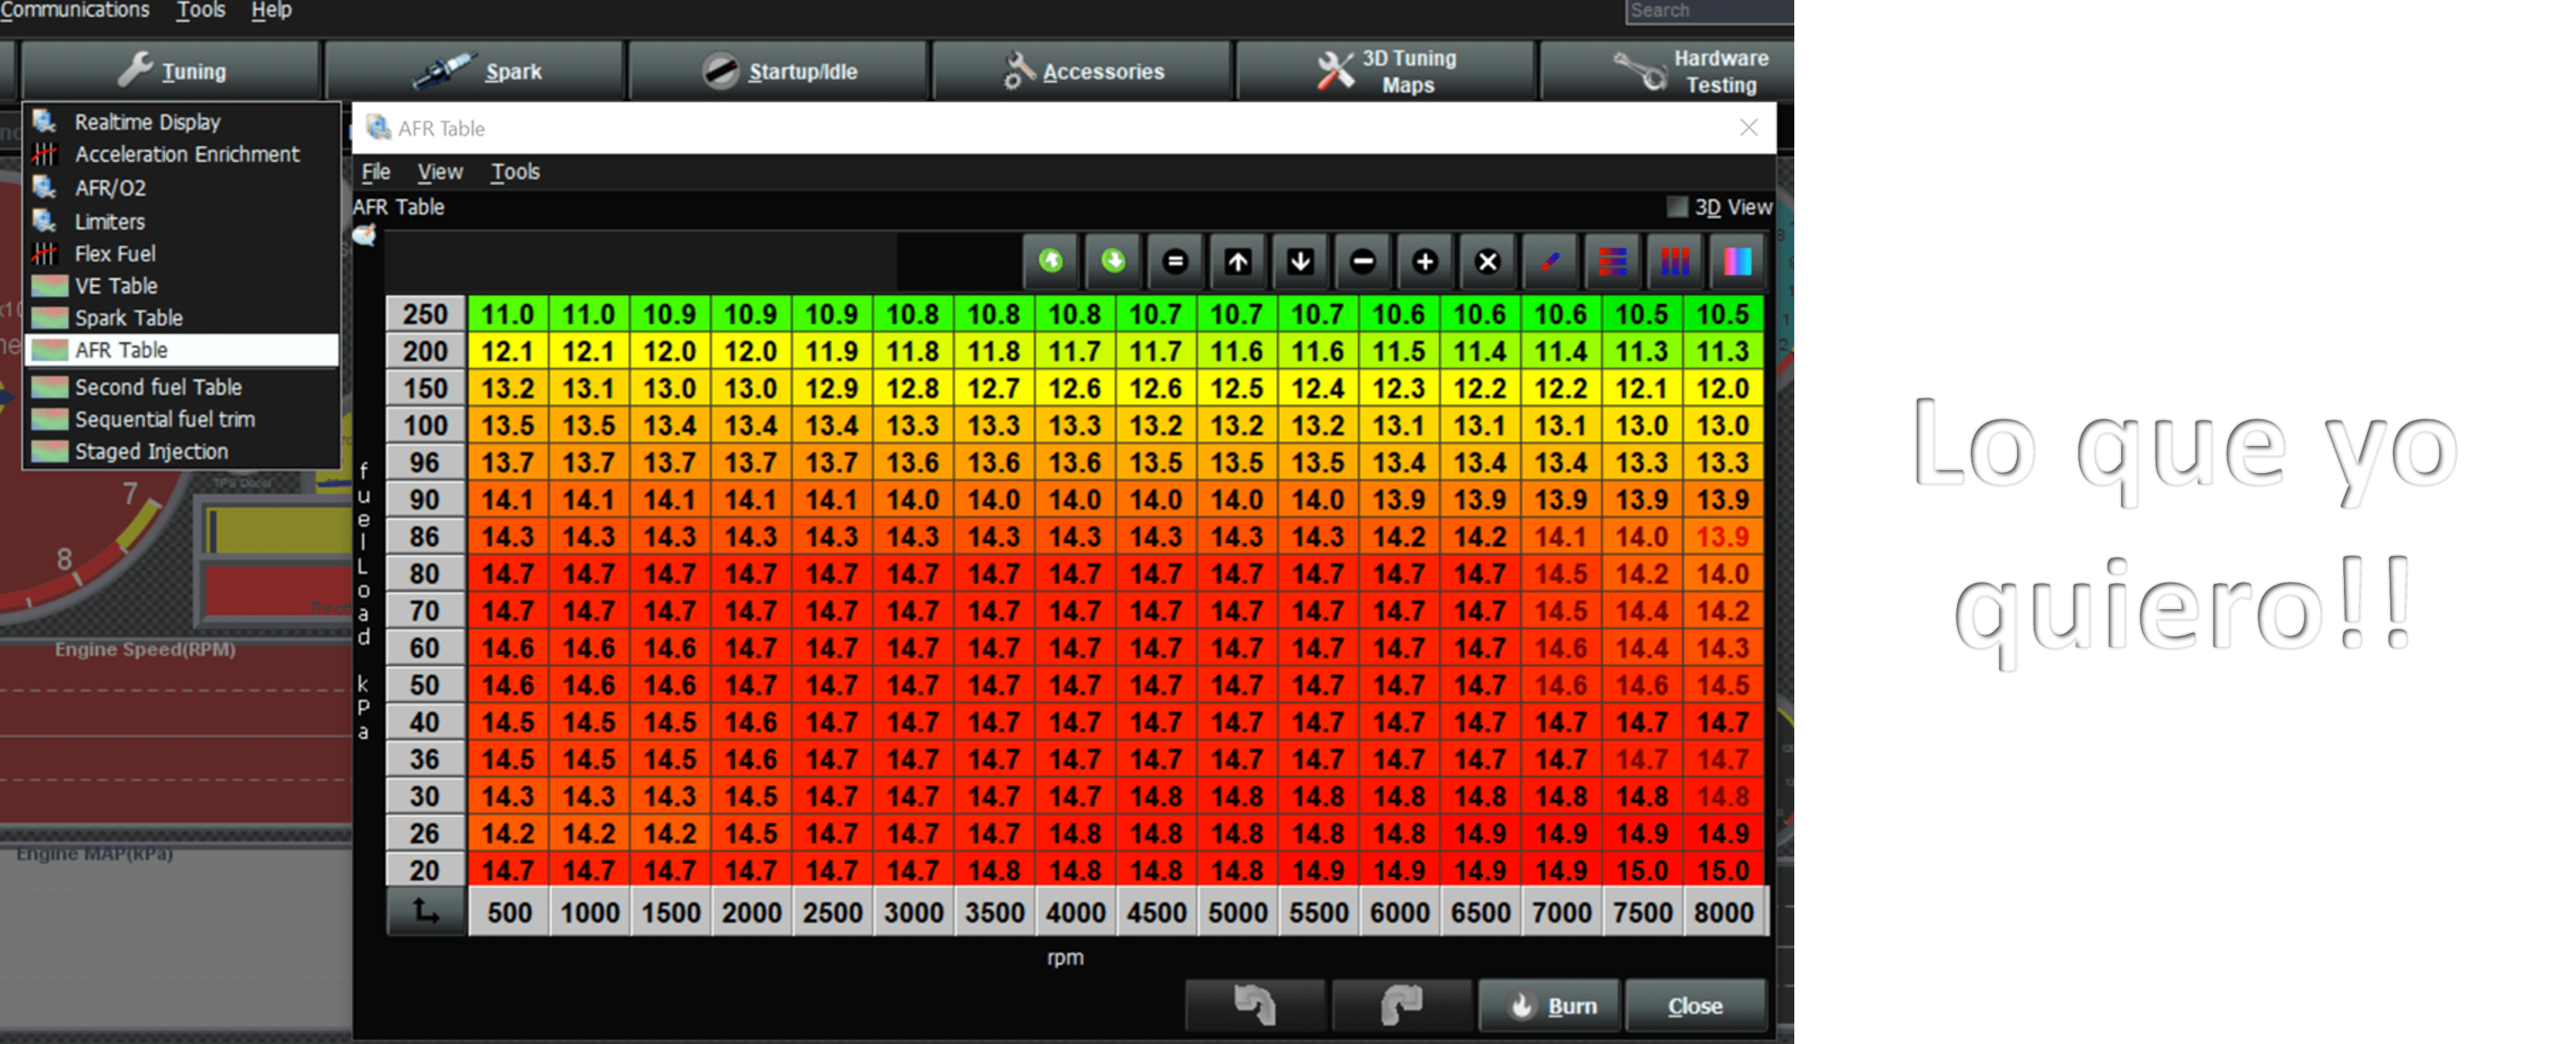
Task: Click the up-arrow increment cells icon
Action: point(1237,262)
